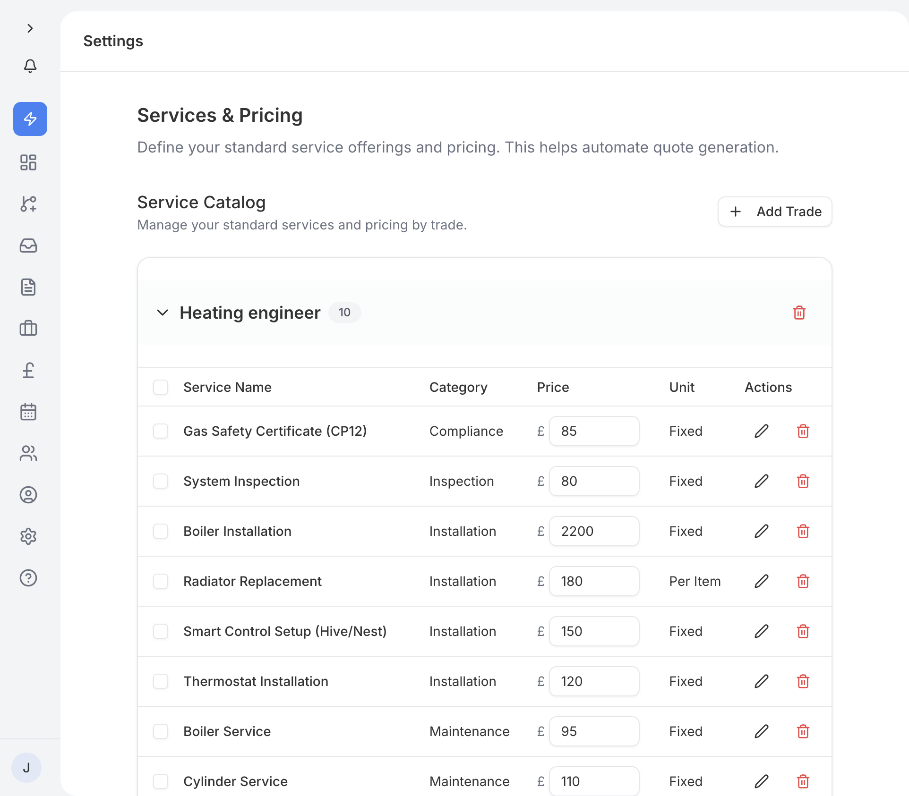Open the help question mark icon
909x796 pixels.
28,578
